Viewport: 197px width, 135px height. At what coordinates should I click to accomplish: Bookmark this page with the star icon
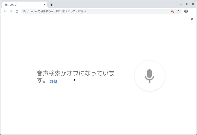178,11
